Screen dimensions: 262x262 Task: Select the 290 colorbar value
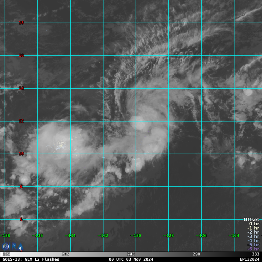click(196, 254)
